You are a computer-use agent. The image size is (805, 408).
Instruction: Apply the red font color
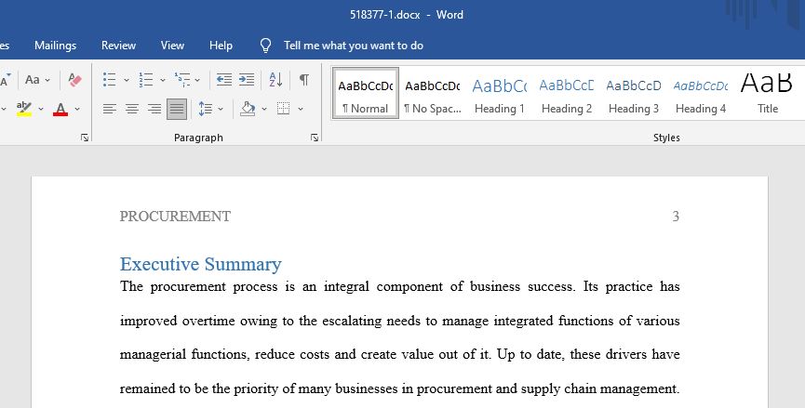(60, 109)
